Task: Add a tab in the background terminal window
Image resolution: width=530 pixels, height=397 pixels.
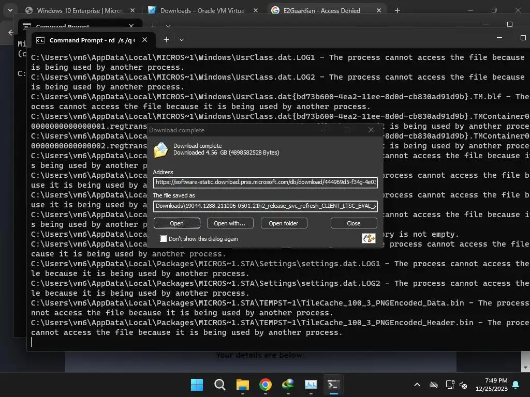Action: click(x=153, y=26)
